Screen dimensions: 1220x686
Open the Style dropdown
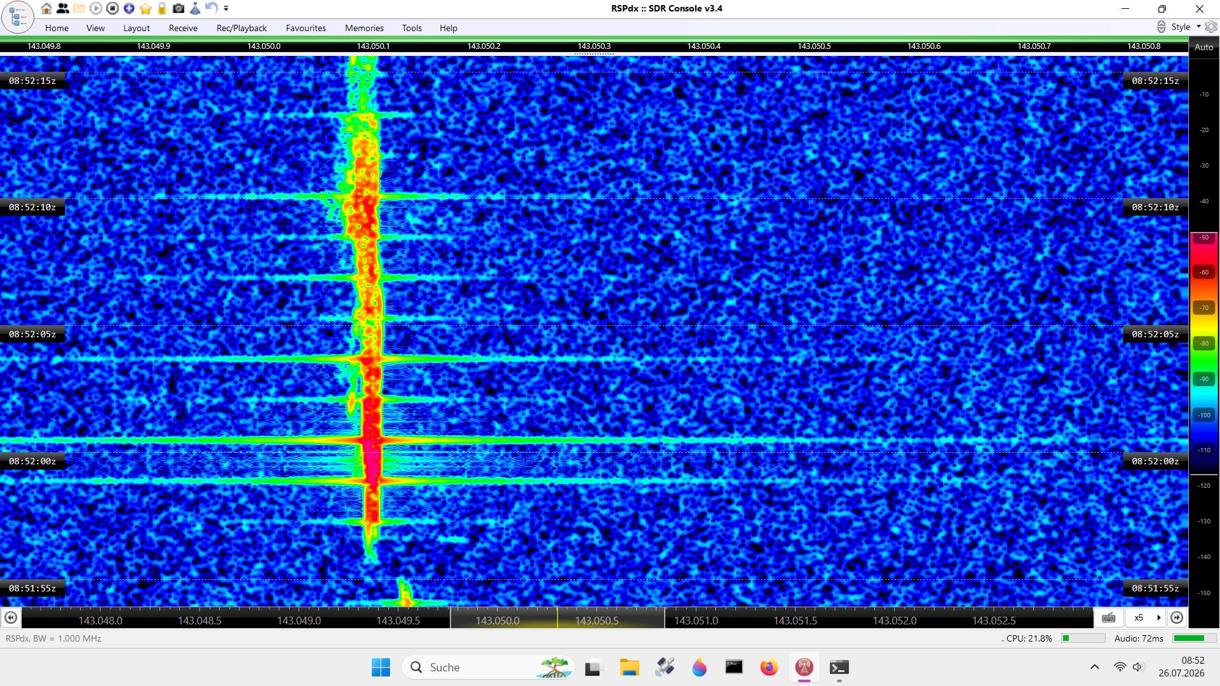[x=1186, y=27]
